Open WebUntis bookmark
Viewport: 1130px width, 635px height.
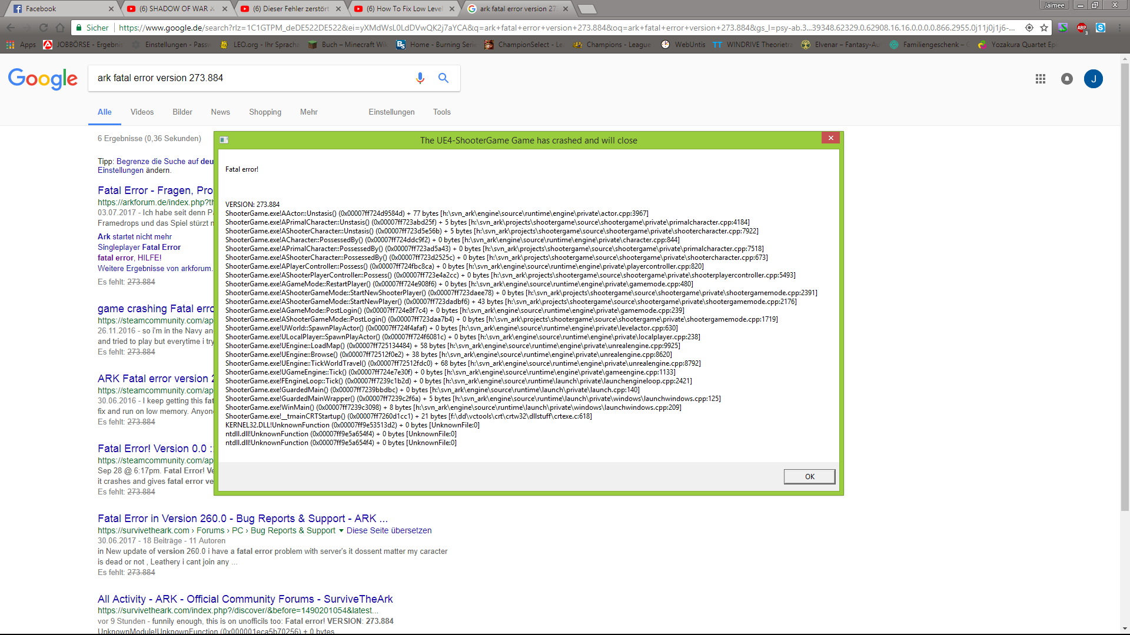683,45
